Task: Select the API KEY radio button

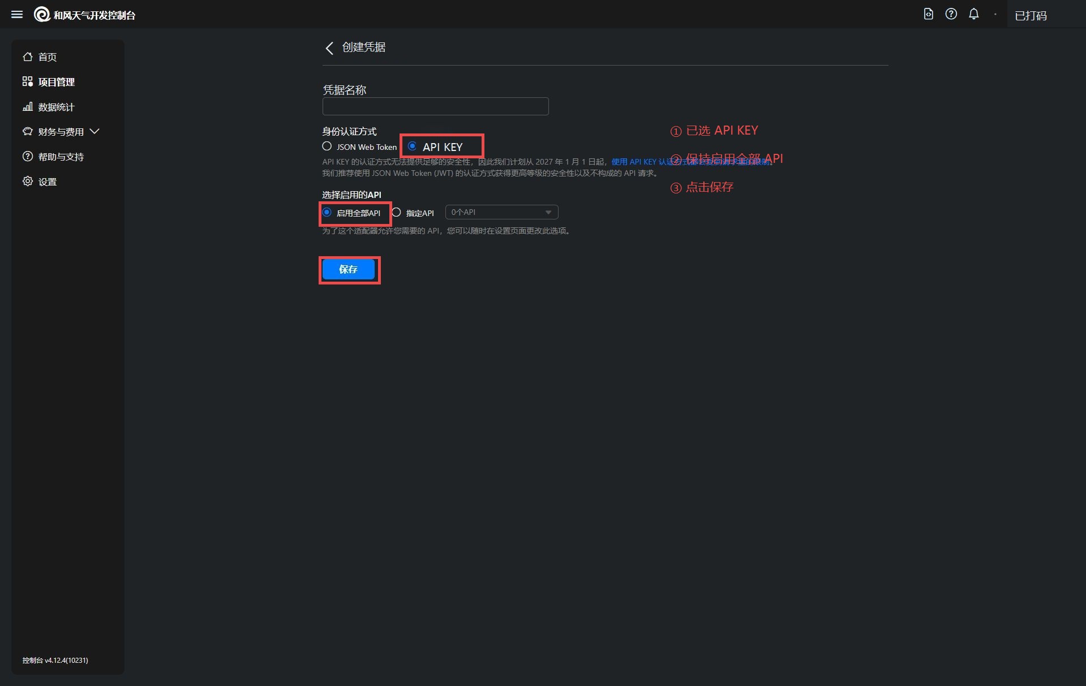Action: click(x=412, y=146)
